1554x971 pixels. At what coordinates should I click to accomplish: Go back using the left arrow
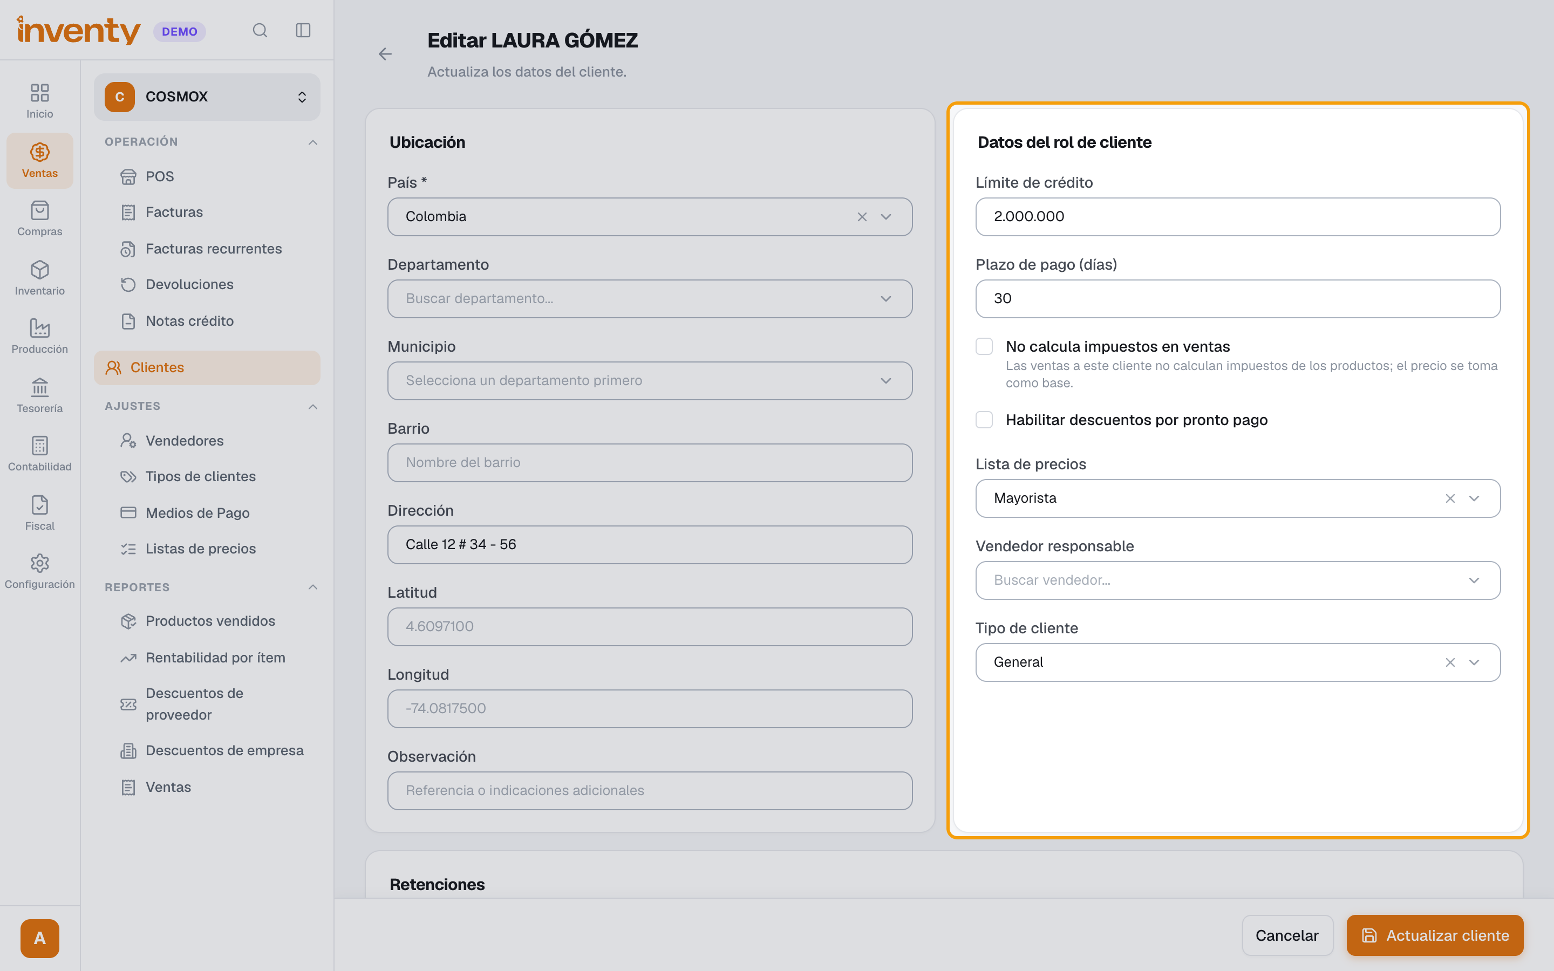point(385,54)
